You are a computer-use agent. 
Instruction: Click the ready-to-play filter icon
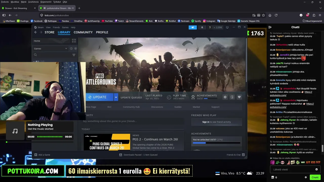pyautogui.click(x=75, y=49)
